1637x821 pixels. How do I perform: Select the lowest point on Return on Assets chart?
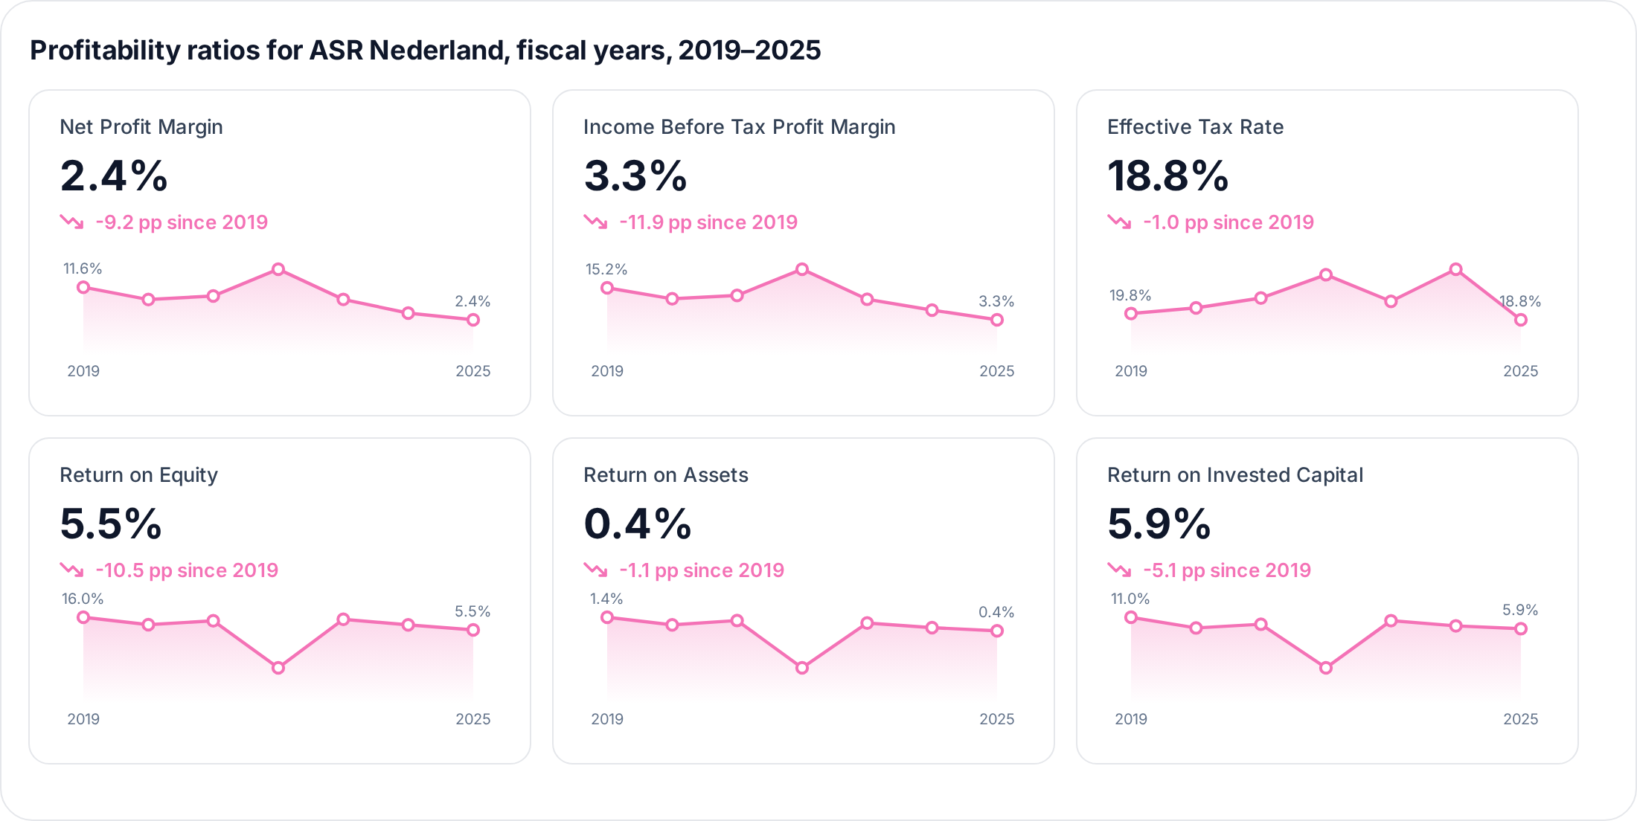(x=802, y=668)
